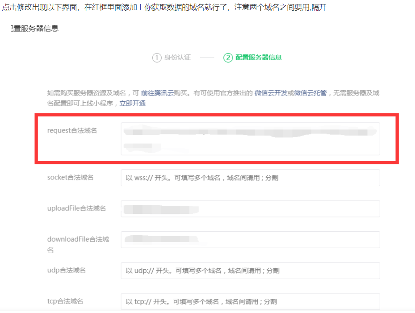This screenshot has width=415, height=313.
Task: Click the downloadFile合法域名 input field
Action: tap(250, 239)
